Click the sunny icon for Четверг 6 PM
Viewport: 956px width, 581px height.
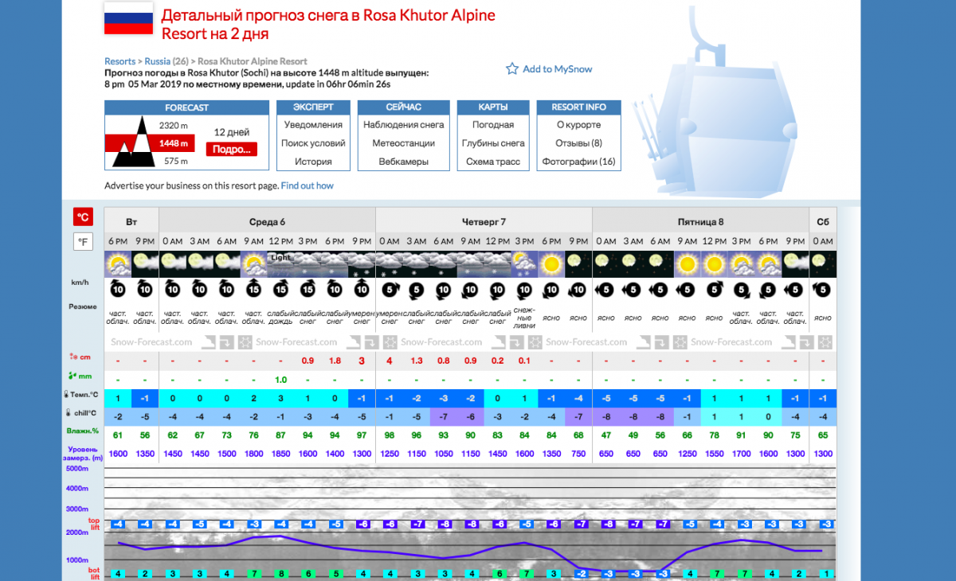pyautogui.click(x=551, y=263)
